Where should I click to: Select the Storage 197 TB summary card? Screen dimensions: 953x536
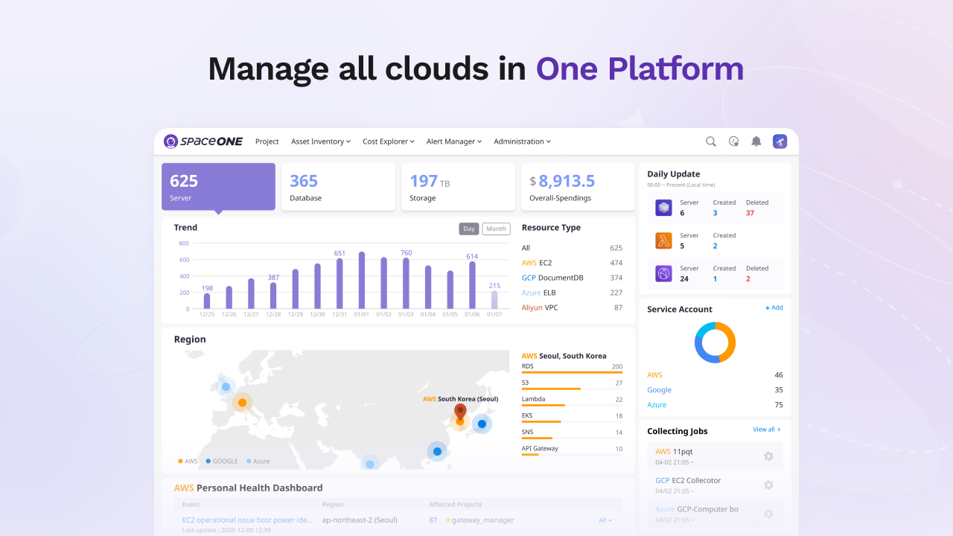coord(458,187)
